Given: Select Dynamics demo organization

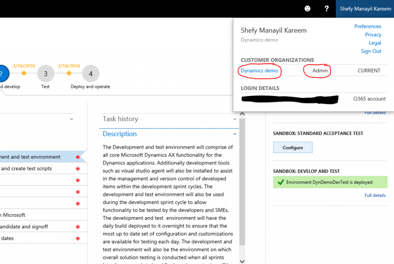Looking at the screenshot, I should [259, 71].
